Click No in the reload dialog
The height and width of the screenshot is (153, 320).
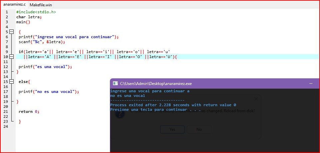point(199,129)
